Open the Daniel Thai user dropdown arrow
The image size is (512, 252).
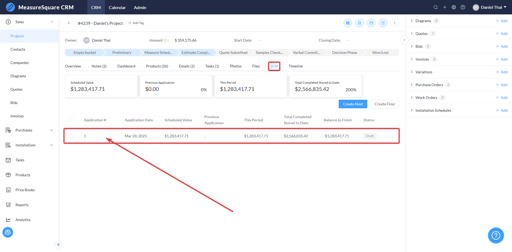coord(505,7)
